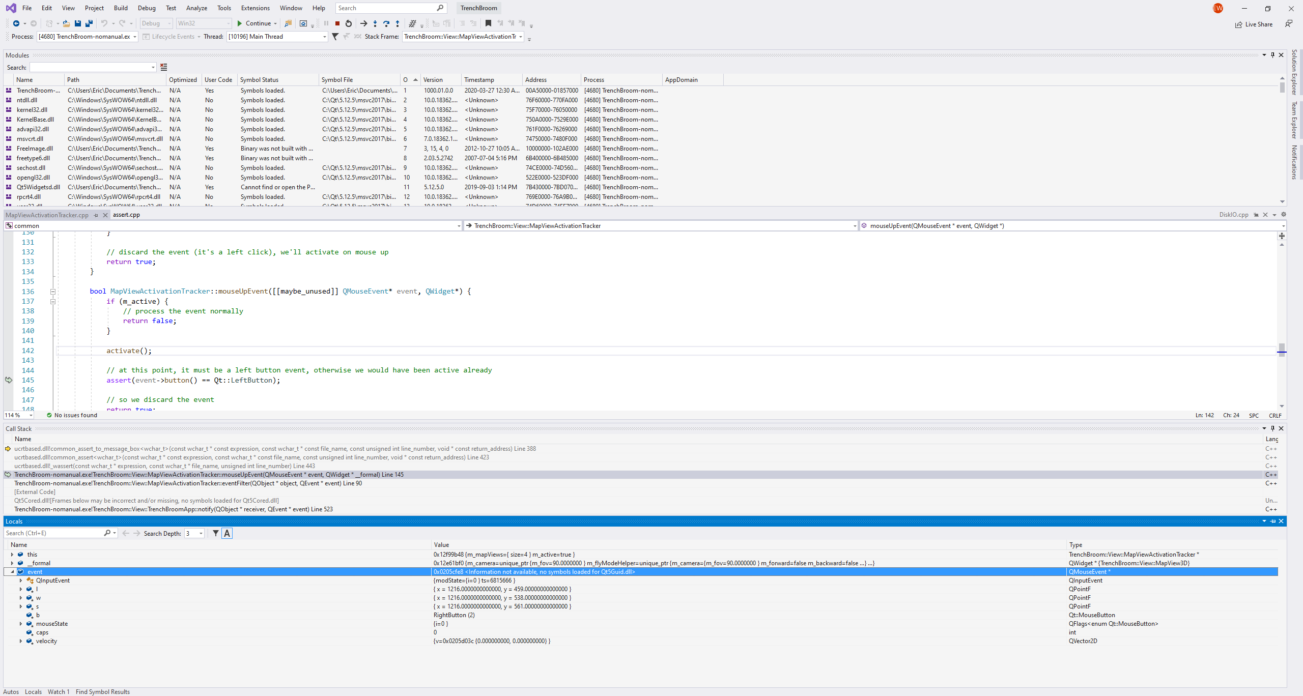Open the Analyze menu

click(196, 8)
